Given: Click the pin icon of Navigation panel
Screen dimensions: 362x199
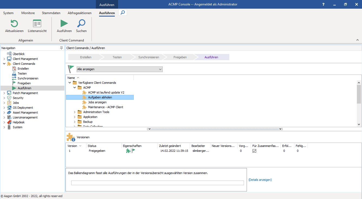Looking at the screenshot, I should 61,48.
